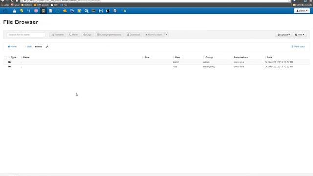Bookmark the page with the star icon
Image resolution: width=313 pixels, height=176 pixels.
point(290,1)
